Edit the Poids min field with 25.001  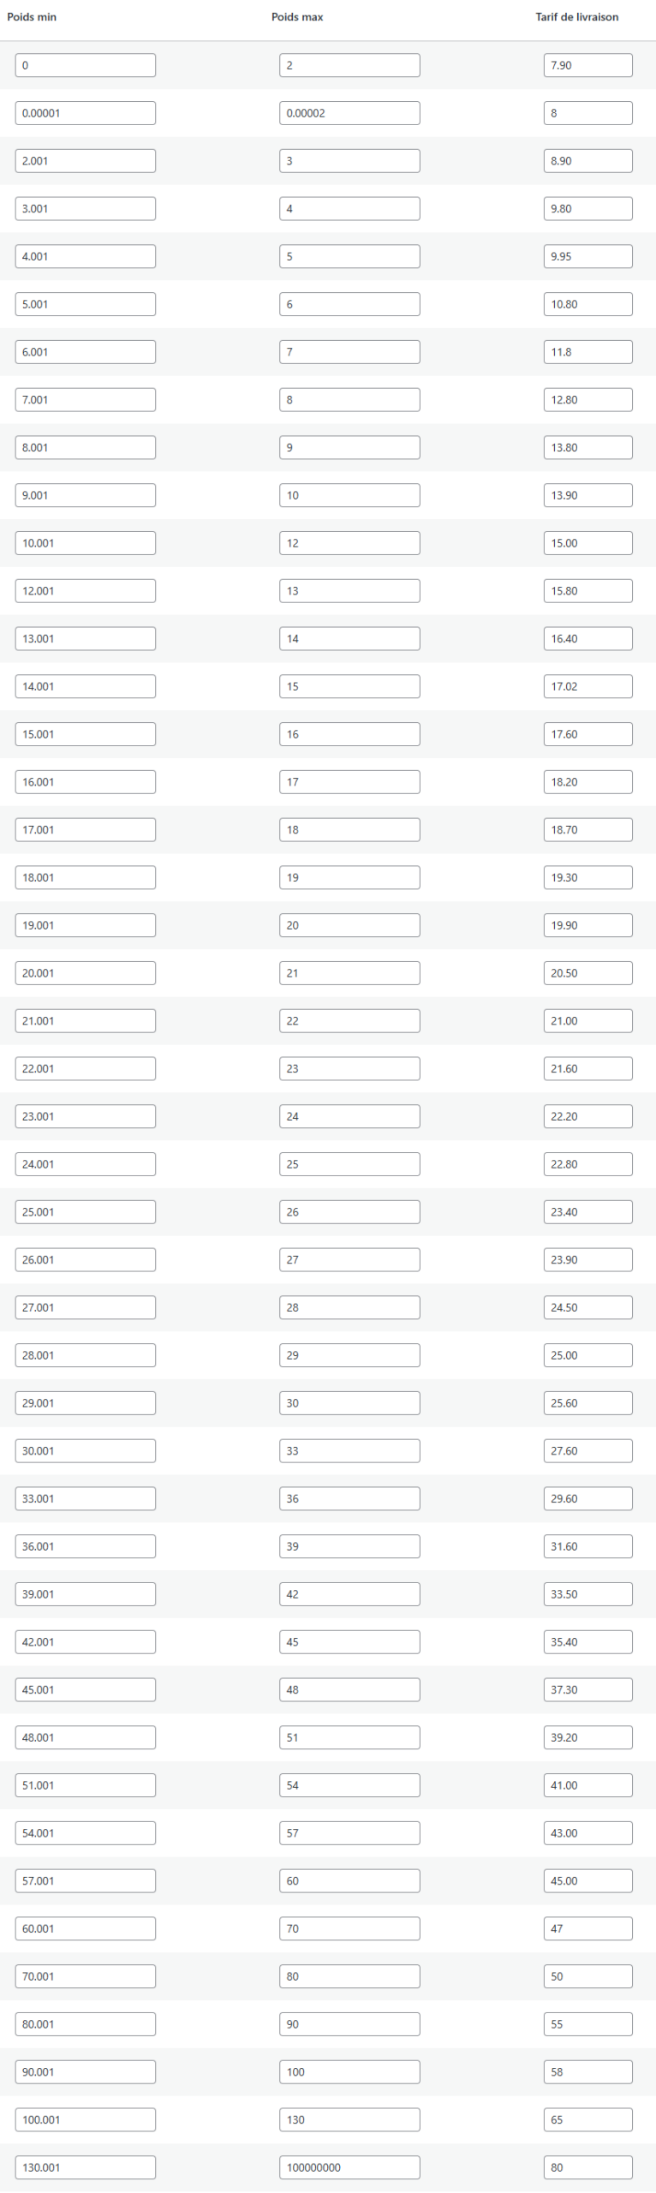(x=85, y=1212)
